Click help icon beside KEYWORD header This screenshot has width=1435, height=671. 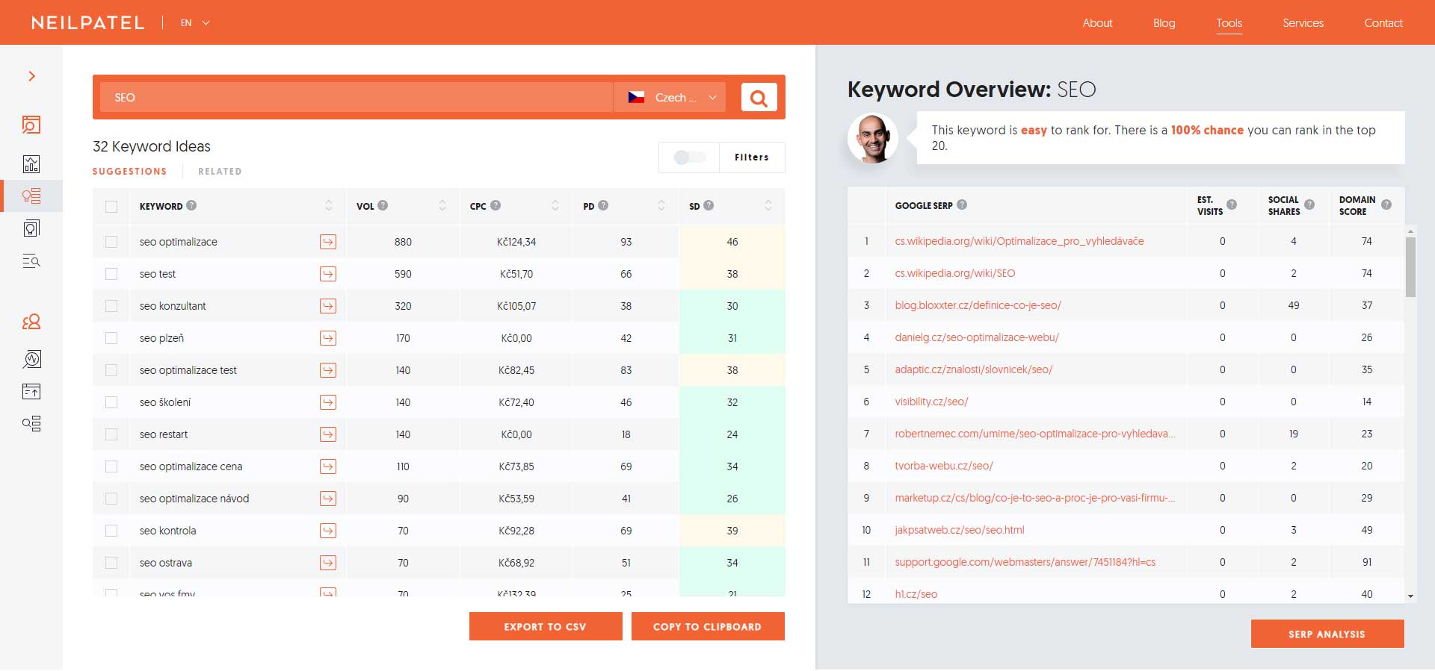pyautogui.click(x=191, y=205)
